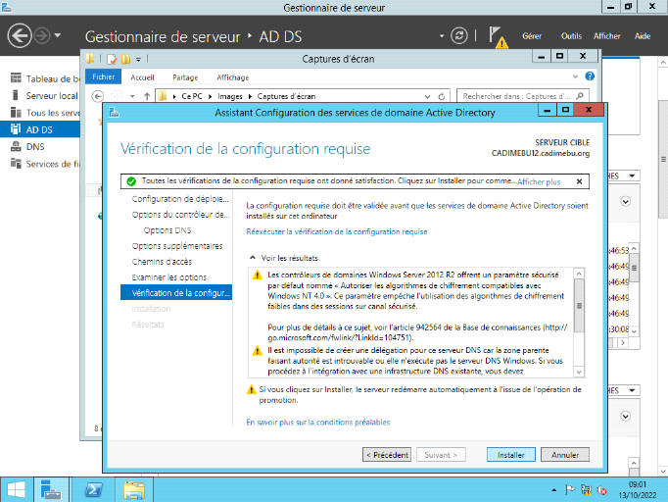Click the Précédent button

point(387,455)
